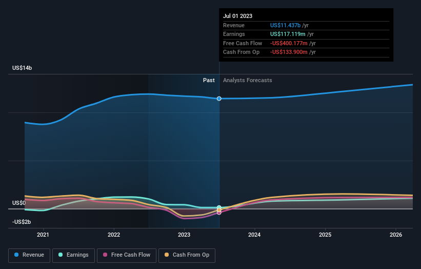Toggle the Free Cash Flow legend series
421x269 pixels.
[x=127, y=255]
